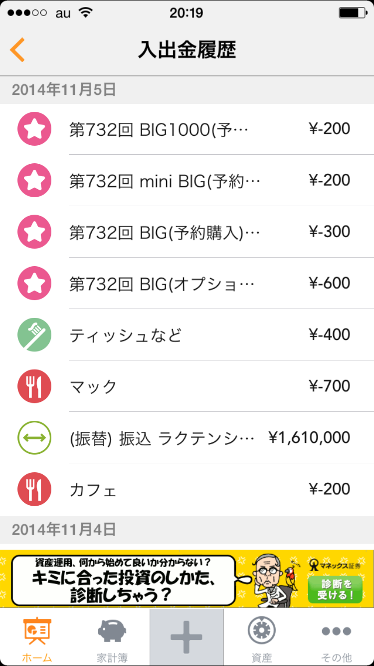Tap fork-and-knife icon next to マック
Viewport: 374px width, 666px height.
tap(34, 386)
